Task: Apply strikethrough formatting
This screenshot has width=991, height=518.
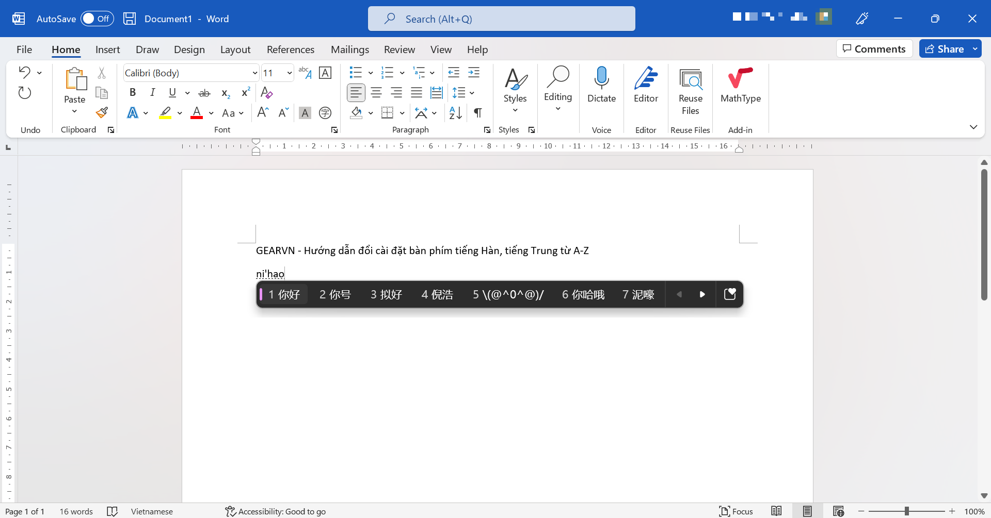Action: (204, 93)
